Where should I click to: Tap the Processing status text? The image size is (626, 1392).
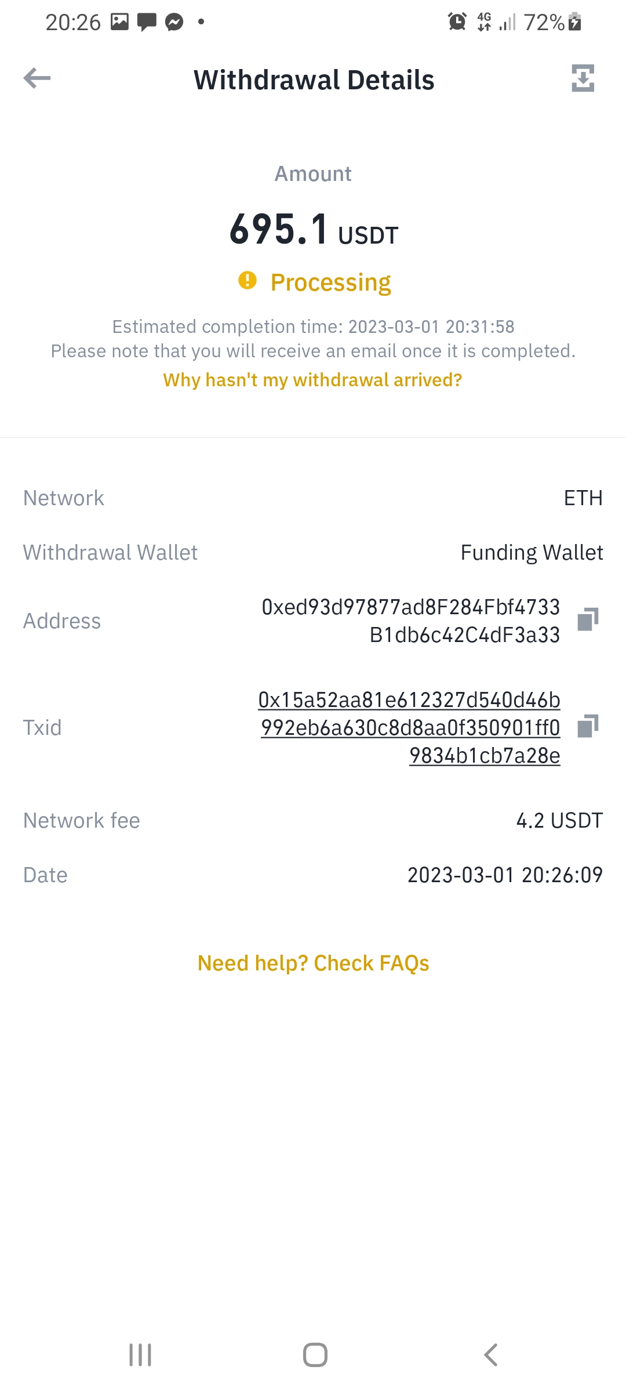(330, 282)
